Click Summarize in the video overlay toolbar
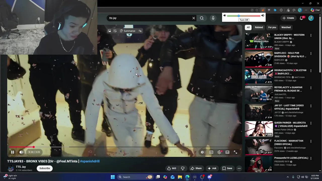 128,31
